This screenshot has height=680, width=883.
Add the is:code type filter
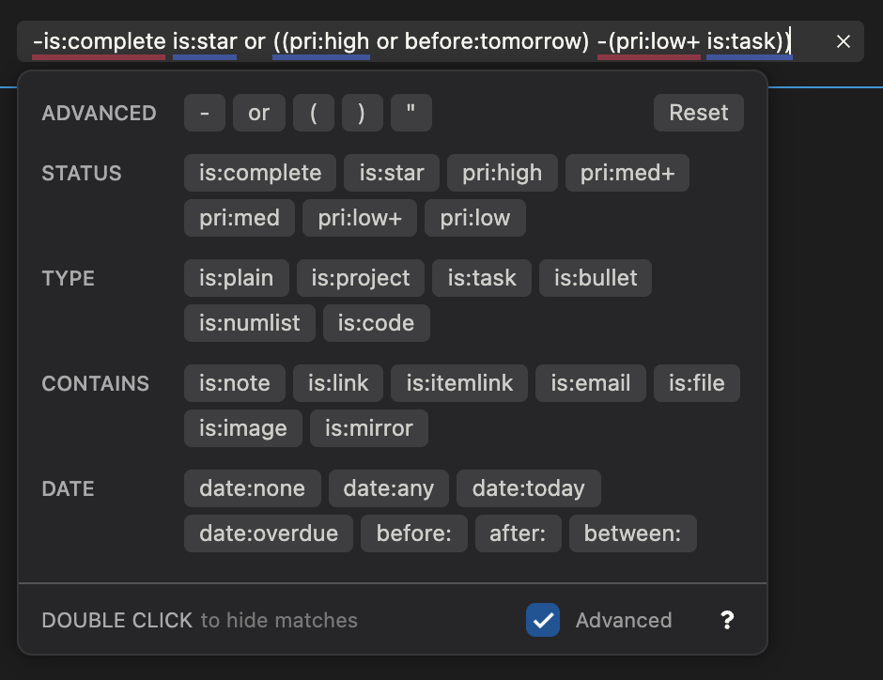coord(376,323)
